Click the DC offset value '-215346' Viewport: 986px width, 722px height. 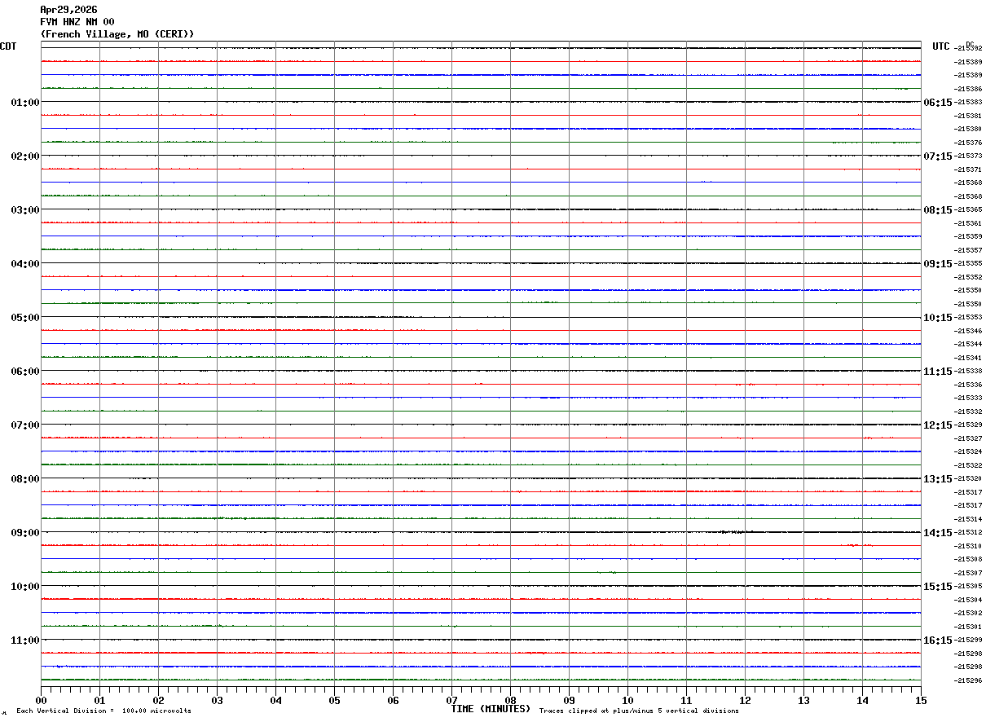tap(968, 331)
